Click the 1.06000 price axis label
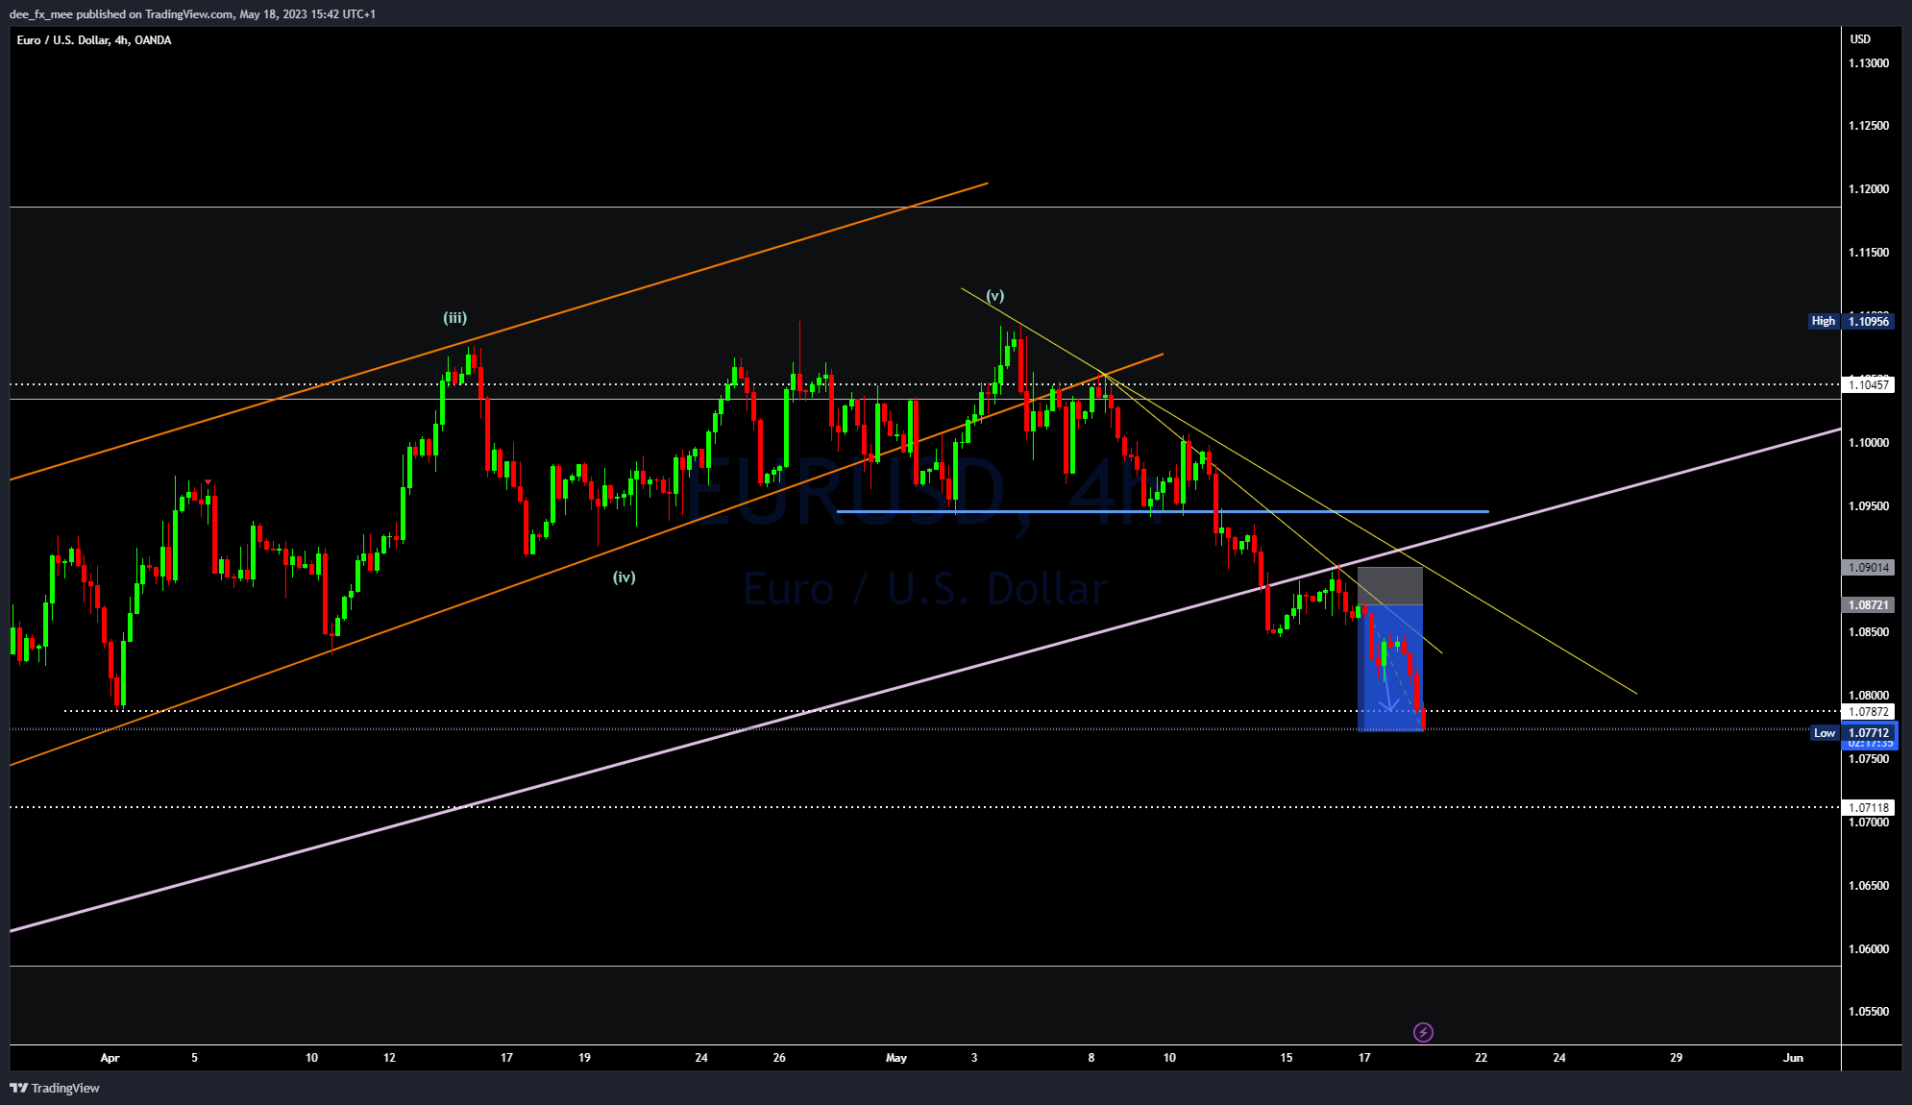 click(1869, 949)
